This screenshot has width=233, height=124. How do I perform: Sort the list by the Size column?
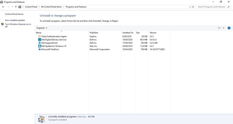(x=142, y=33)
